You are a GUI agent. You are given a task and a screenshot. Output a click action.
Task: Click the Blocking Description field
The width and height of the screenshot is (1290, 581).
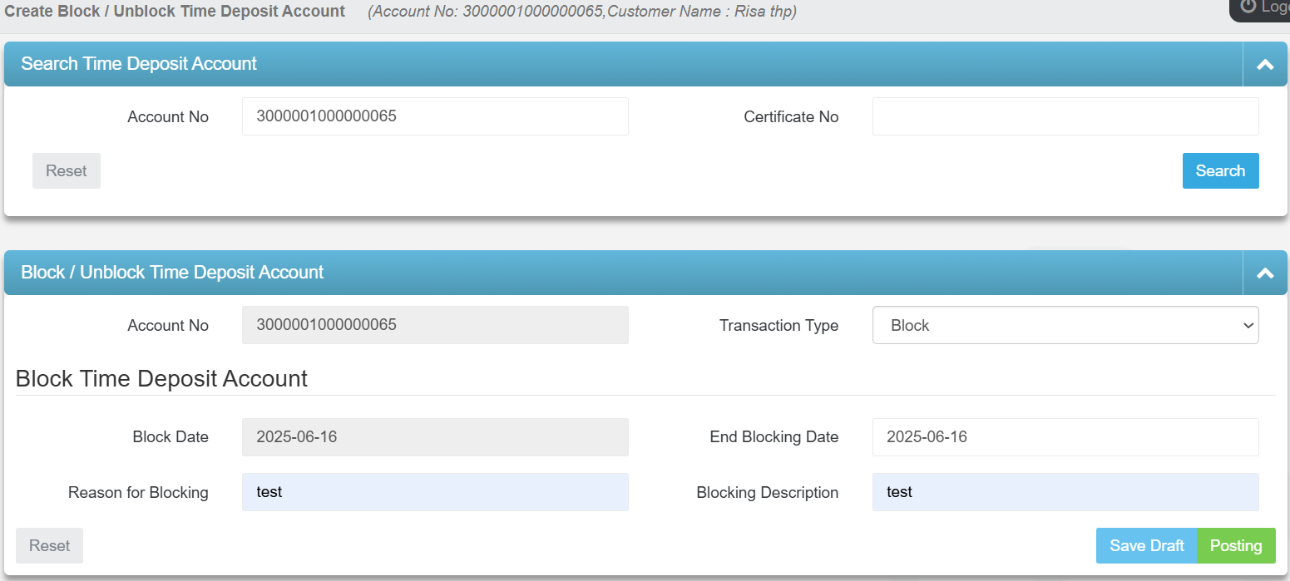click(1065, 492)
